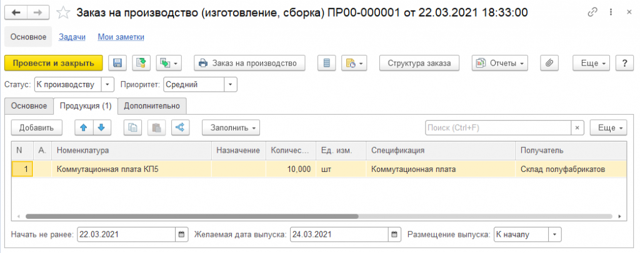Open the Задачи link
The image size is (640, 253).
point(72,37)
